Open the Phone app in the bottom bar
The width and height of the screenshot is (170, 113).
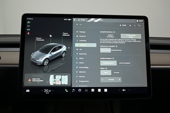(x=67, y=90)
